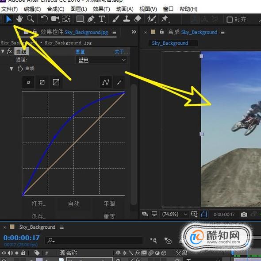Click the Puppet Pin tool
The image size is (261, 261).
pos(165,19)
